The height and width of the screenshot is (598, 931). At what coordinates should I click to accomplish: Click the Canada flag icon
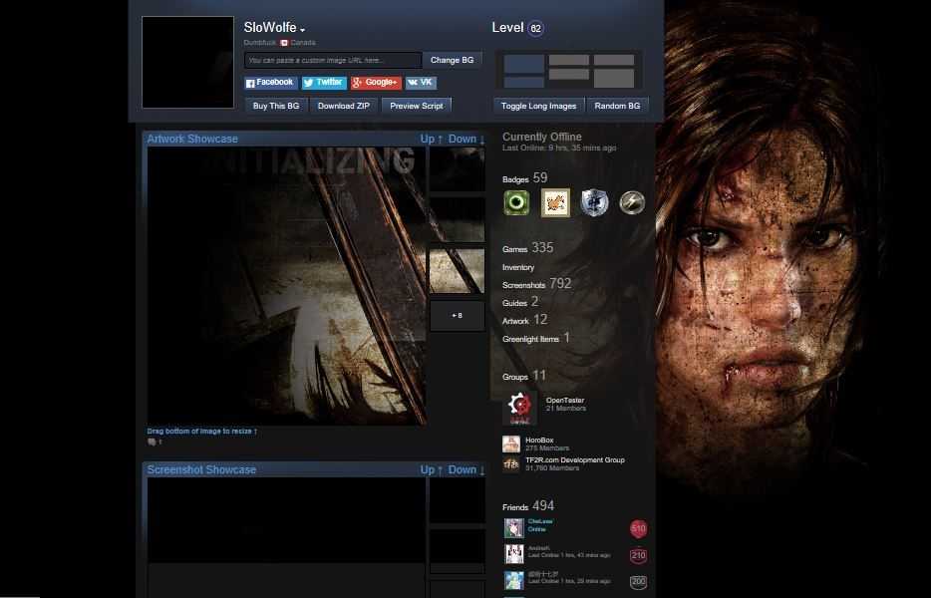click(284, 43)
